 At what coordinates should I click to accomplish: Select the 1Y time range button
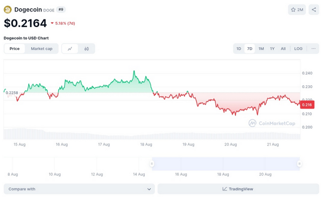pos(272,49)
